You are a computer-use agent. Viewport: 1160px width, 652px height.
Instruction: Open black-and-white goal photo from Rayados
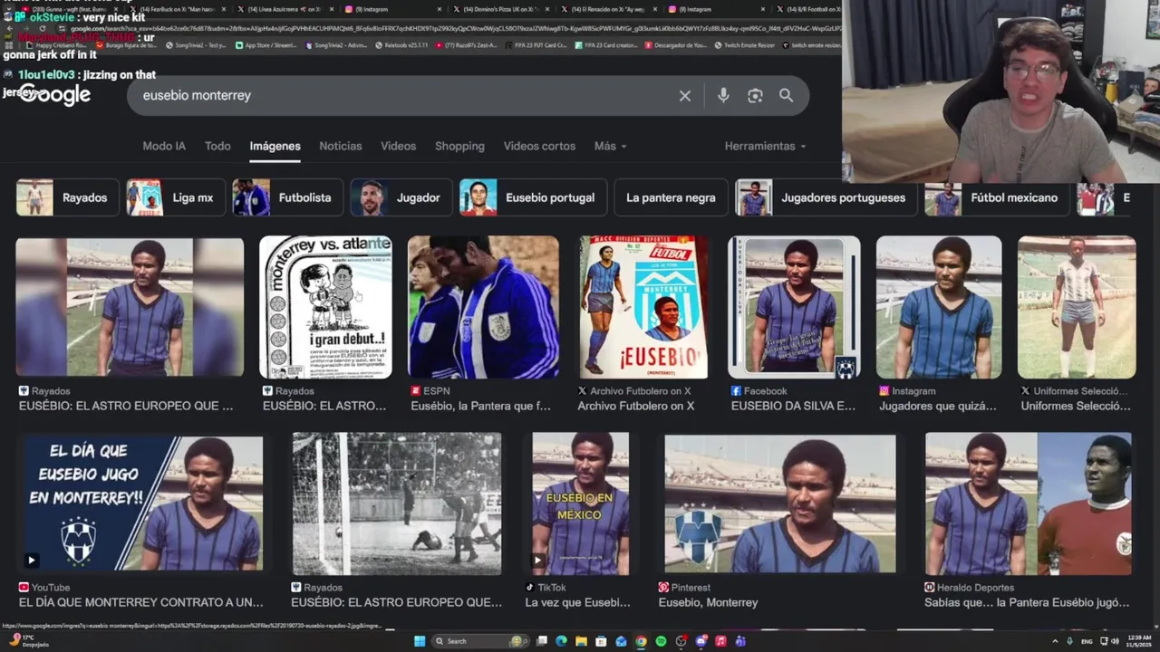(x=396, y=504)
